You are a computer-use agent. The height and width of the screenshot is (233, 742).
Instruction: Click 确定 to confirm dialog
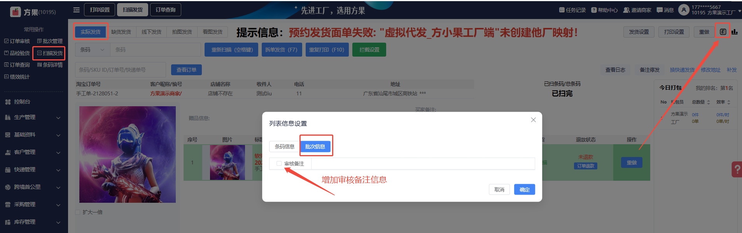(x=525, y=190)
